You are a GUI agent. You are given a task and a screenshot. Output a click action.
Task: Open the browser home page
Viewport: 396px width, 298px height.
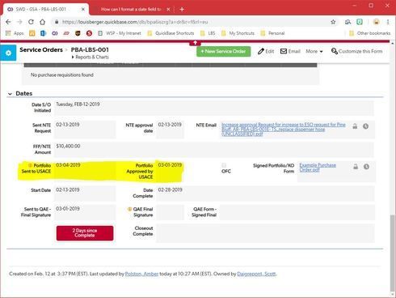(42, 22)
